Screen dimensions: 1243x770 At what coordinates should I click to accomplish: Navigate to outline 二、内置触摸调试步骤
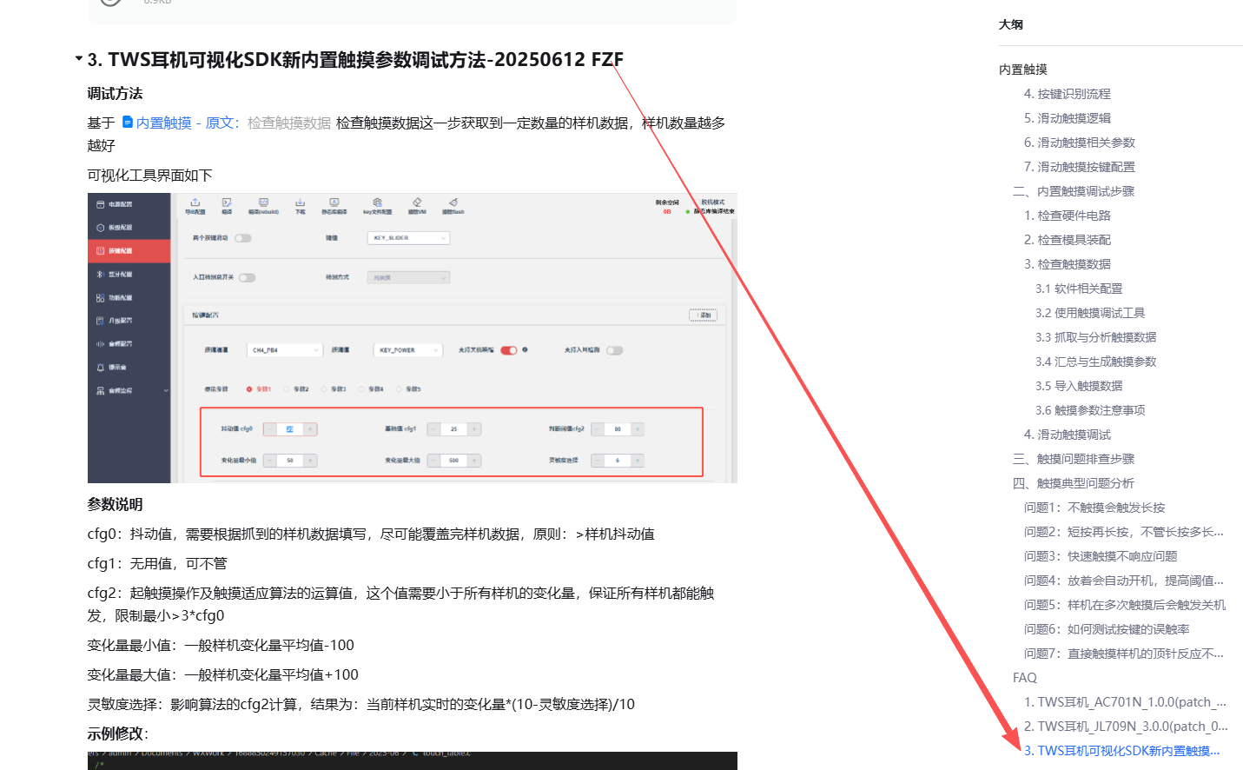(1074, 191)
